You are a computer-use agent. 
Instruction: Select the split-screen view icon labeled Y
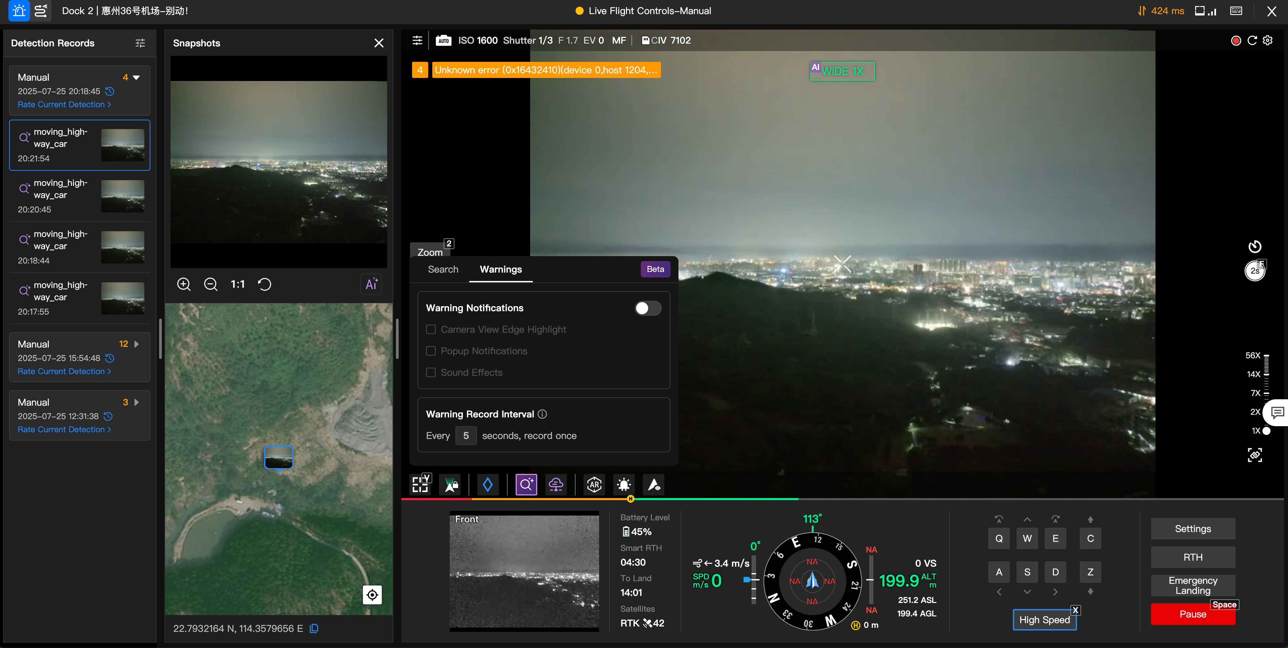[420, 485]
